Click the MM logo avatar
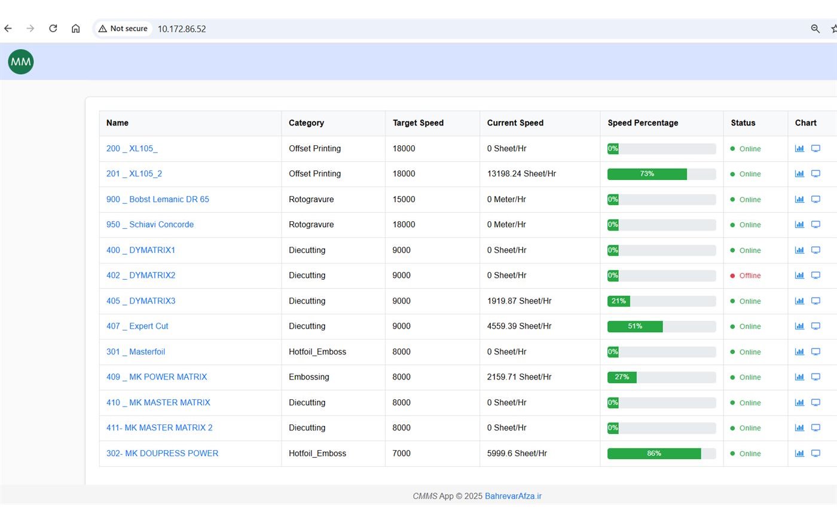This screenshot has width=837, height=523. [x=21, y=62]
